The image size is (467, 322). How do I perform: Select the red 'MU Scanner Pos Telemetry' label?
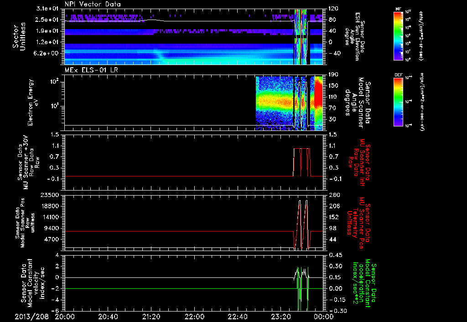tap(359, 223)
